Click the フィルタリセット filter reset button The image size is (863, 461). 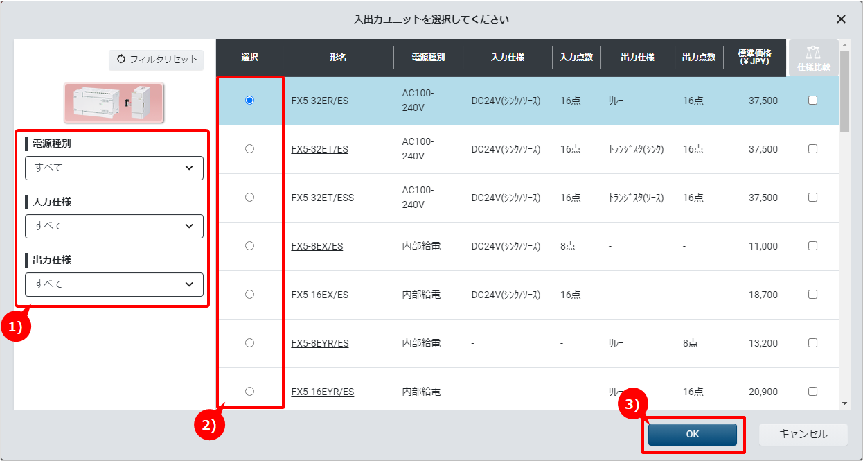point(156,60)
